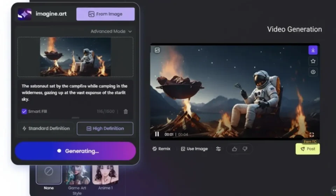
Task: Click the imagine.art logo icon
Action: point(24,14)
